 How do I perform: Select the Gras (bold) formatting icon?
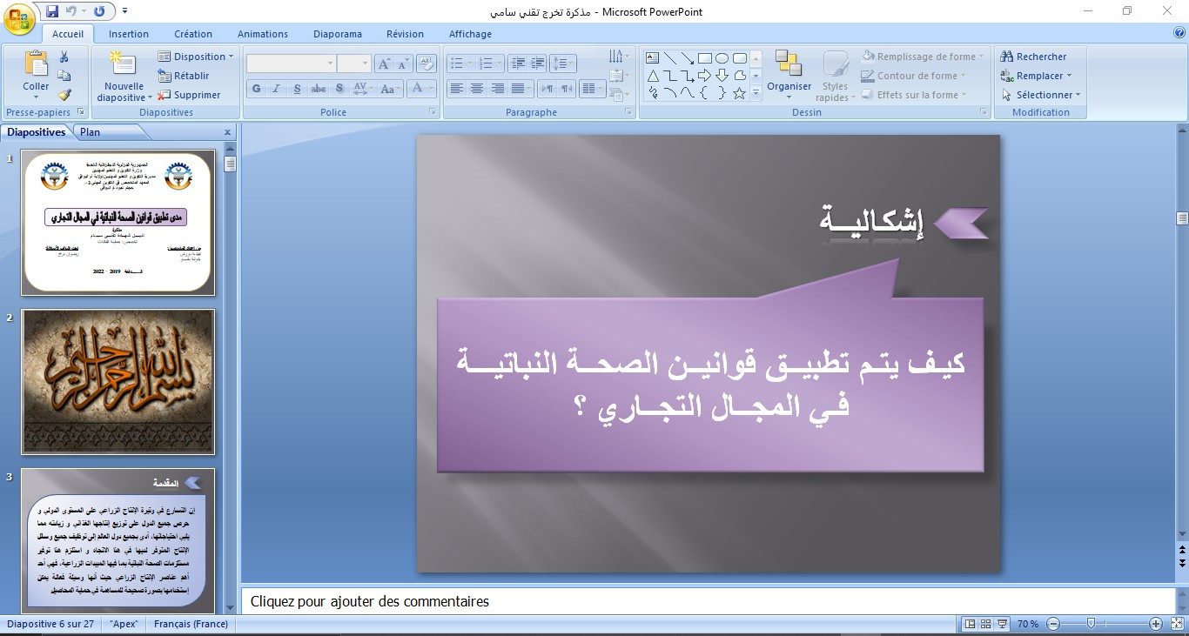[256, 89]
